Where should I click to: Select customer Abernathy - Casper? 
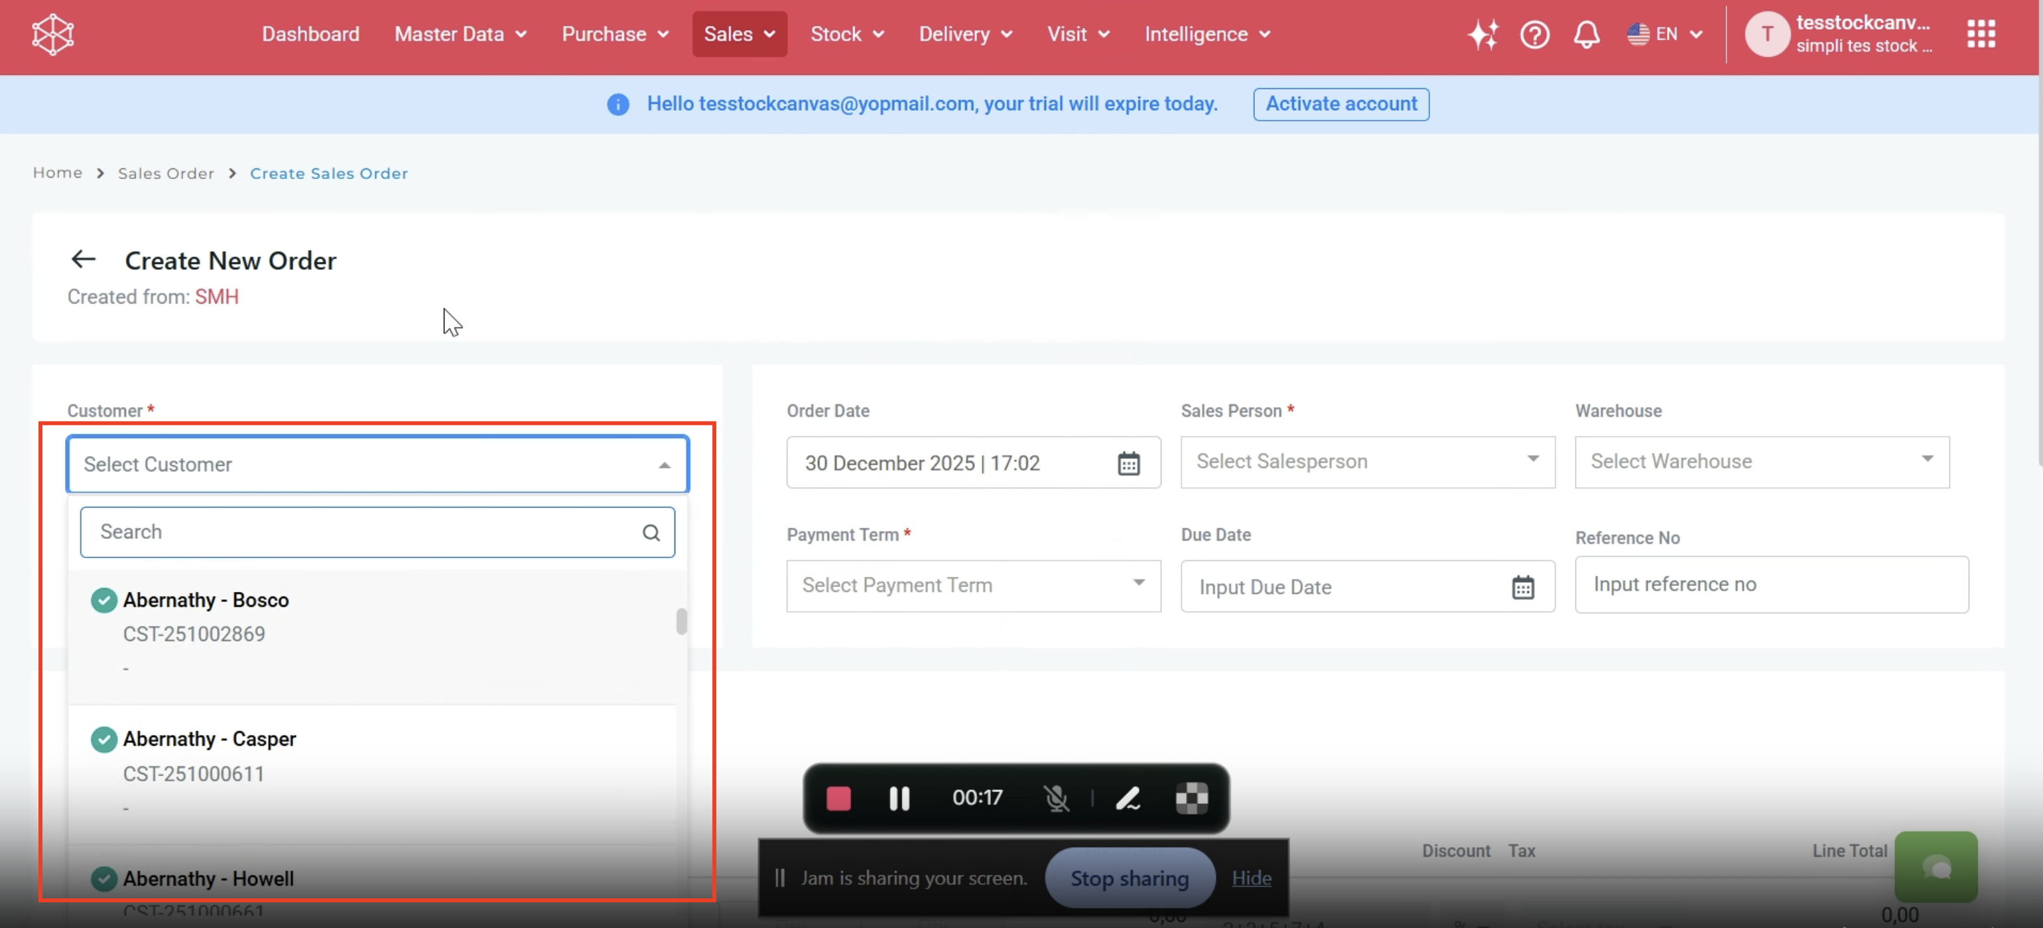point(210,739)
